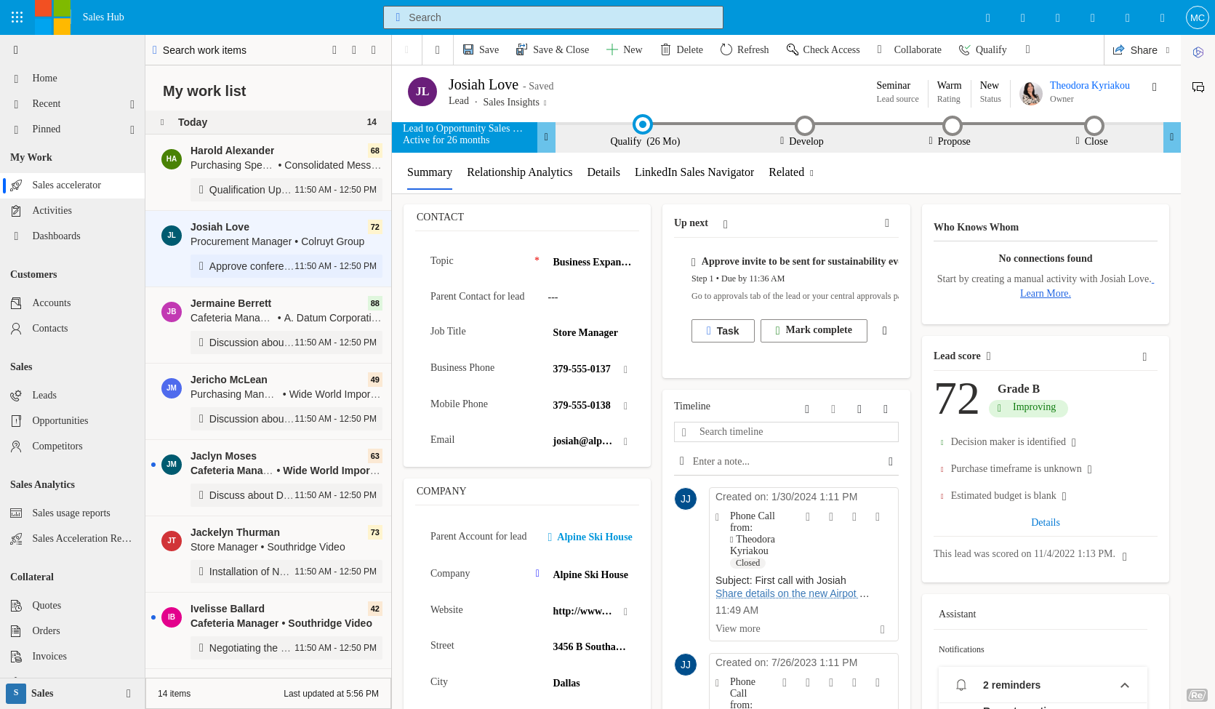Switch to LinkedIn Sales Navigator tab
The width and height of the screenshot is (1215, 709).
694,172
